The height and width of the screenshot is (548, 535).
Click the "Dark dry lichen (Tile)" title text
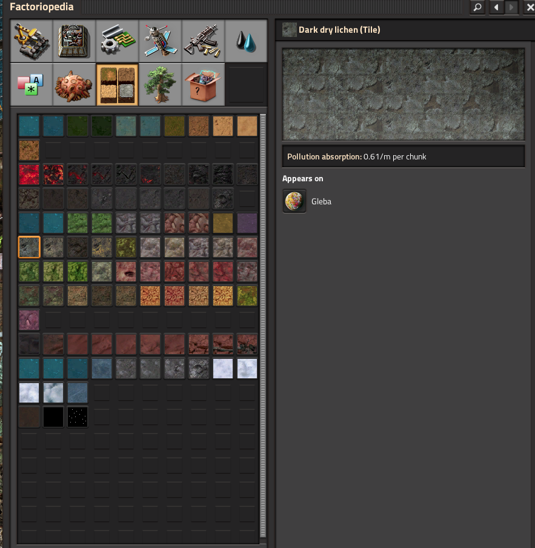pos(339,30)
